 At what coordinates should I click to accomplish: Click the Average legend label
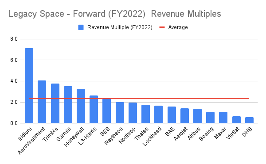point(178,27)
